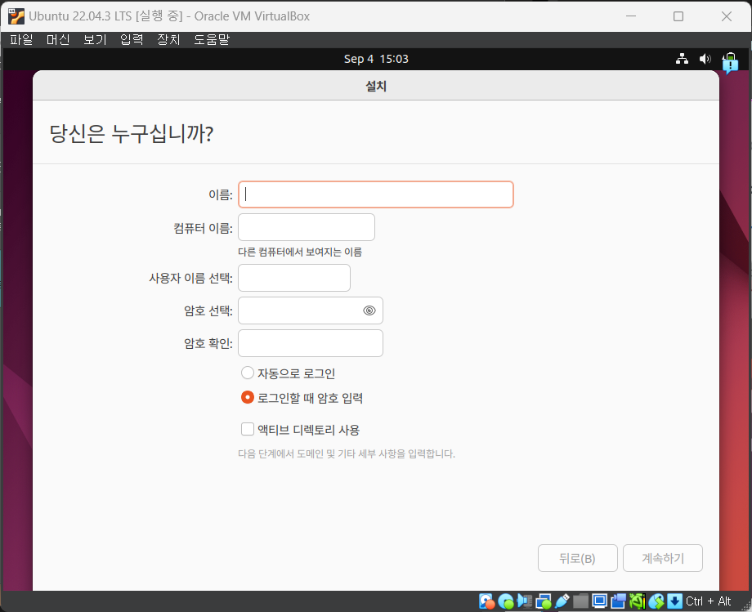Click the shared folders indicator icon
Screen dimensions: 752x612
click(581, 601)
